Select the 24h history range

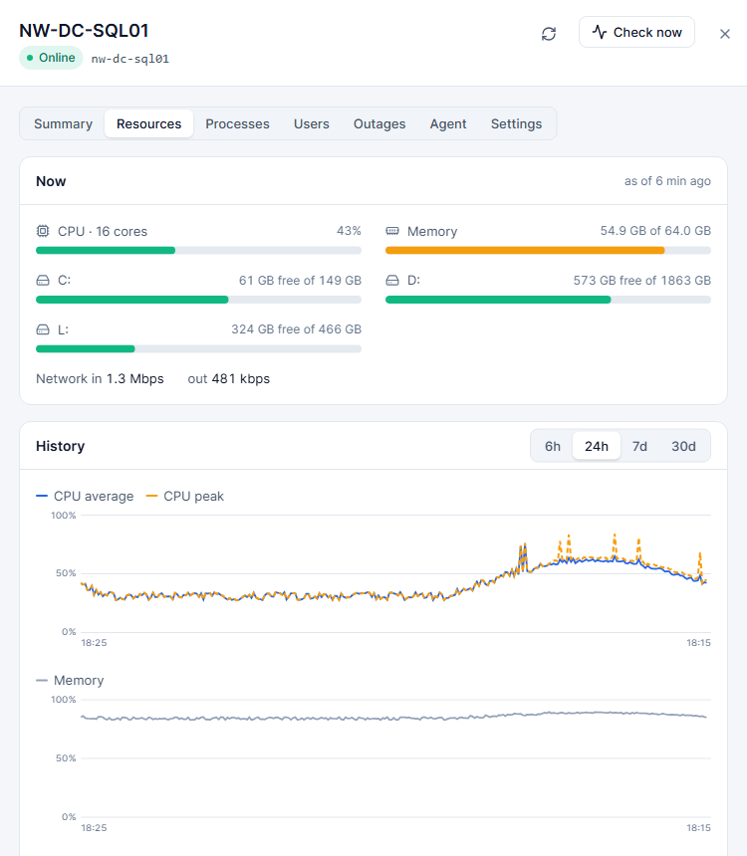[597, 446]
